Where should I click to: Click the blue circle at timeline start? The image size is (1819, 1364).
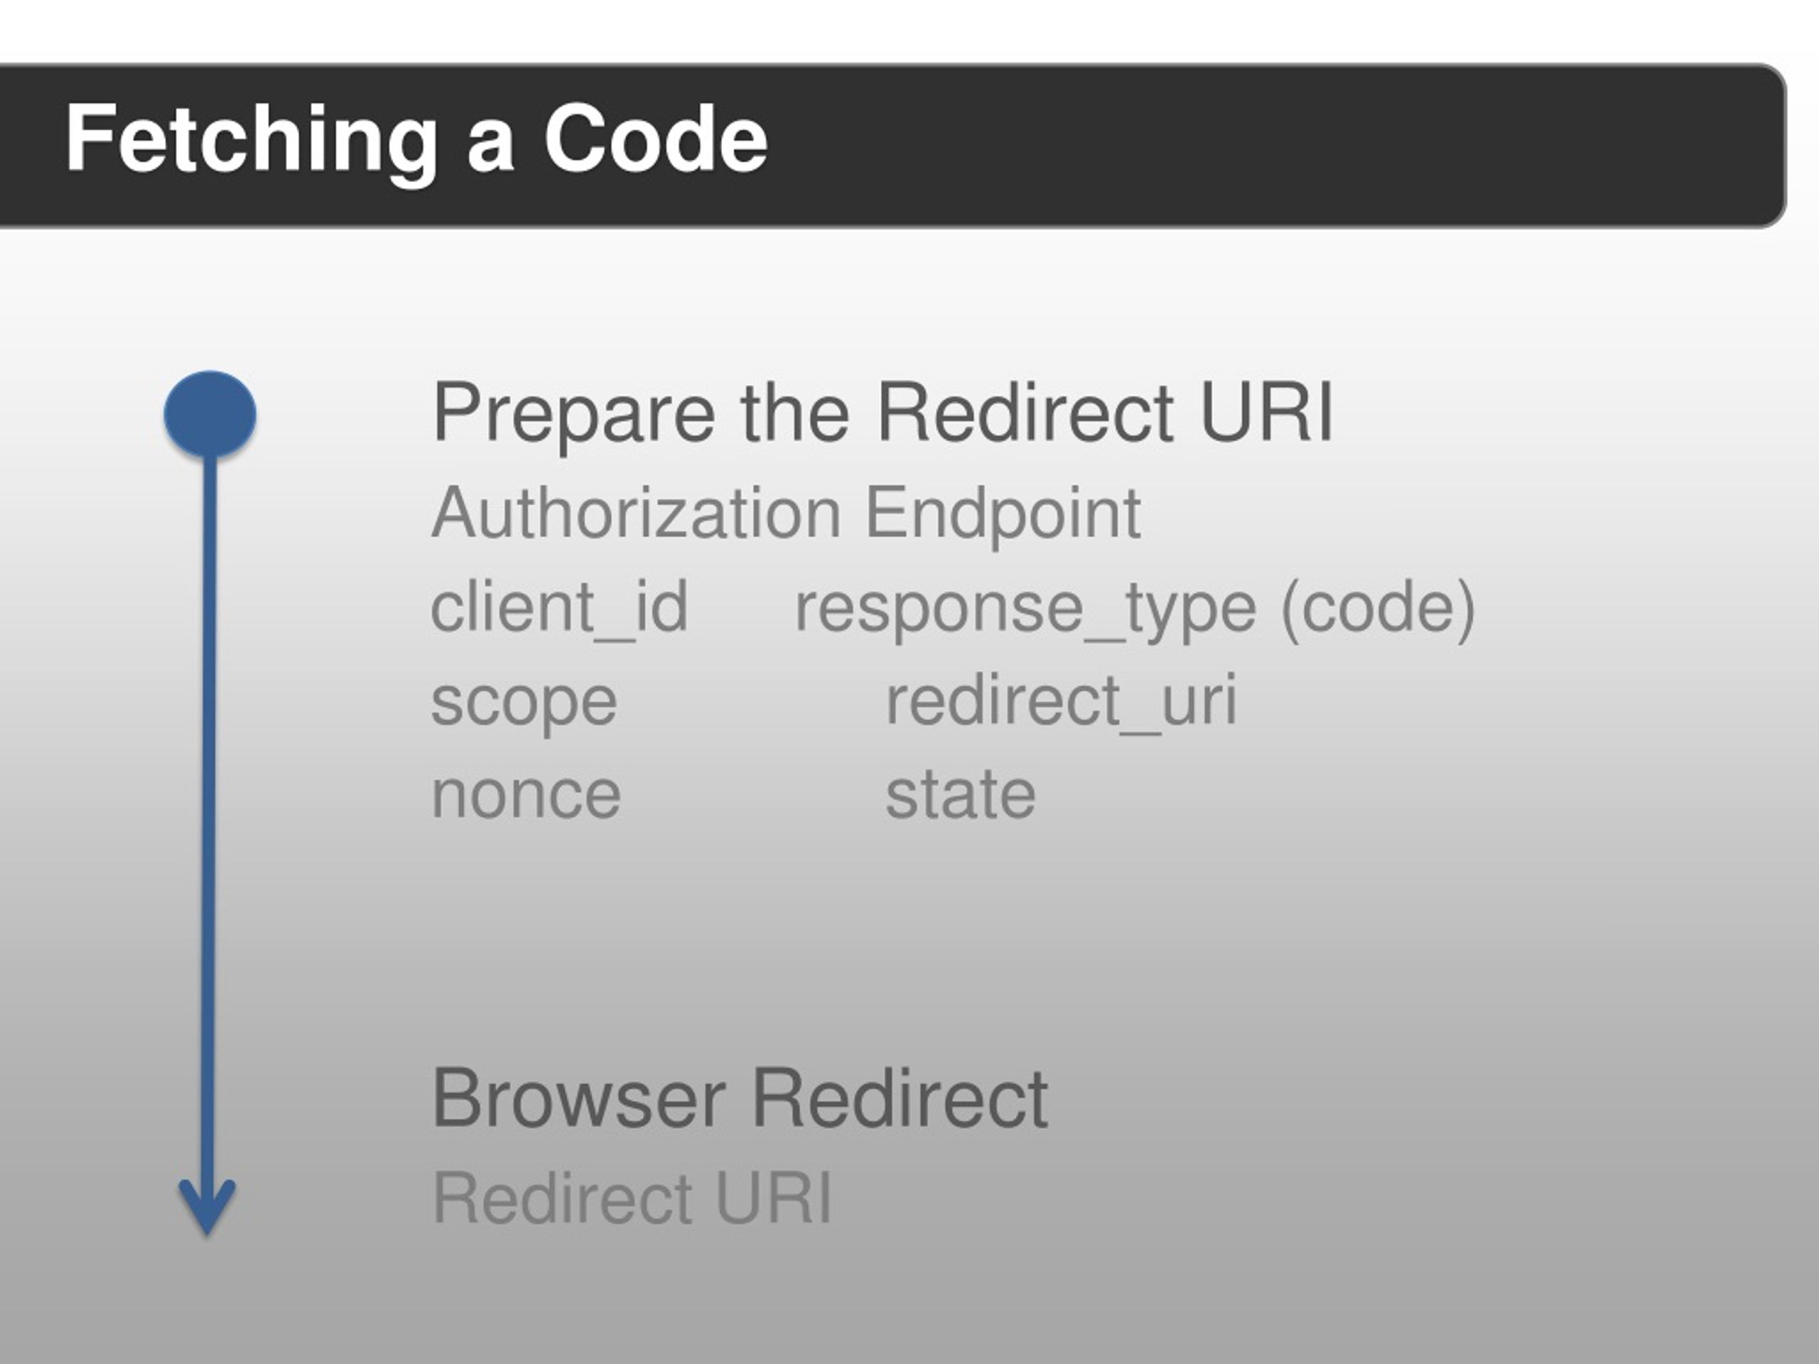210,414
